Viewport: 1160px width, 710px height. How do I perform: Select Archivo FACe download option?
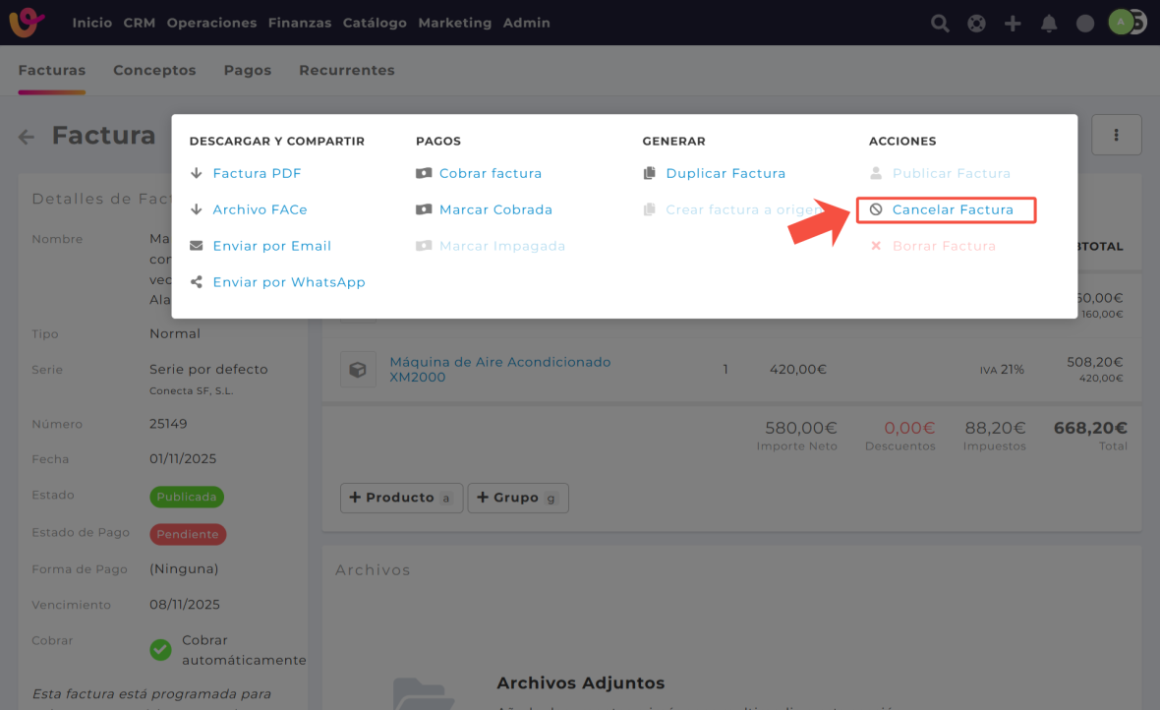point(260,209)
